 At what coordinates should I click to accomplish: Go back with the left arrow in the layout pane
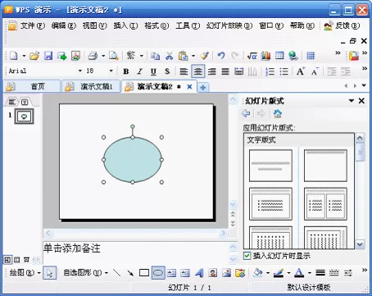pos(246,113)
